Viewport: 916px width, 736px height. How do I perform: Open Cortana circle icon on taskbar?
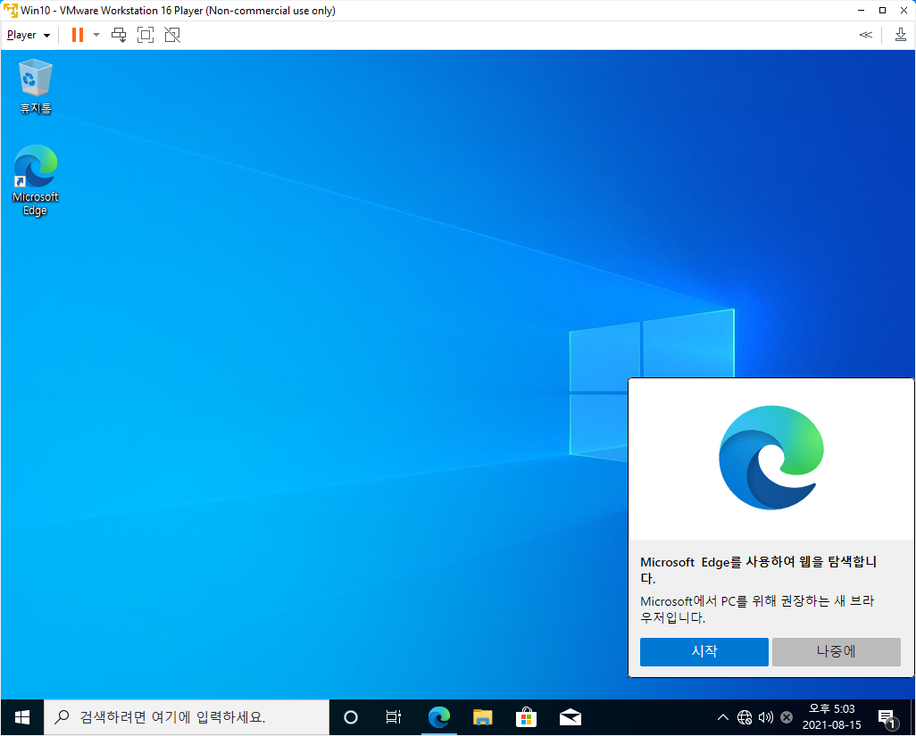click(x=351, y=717)
